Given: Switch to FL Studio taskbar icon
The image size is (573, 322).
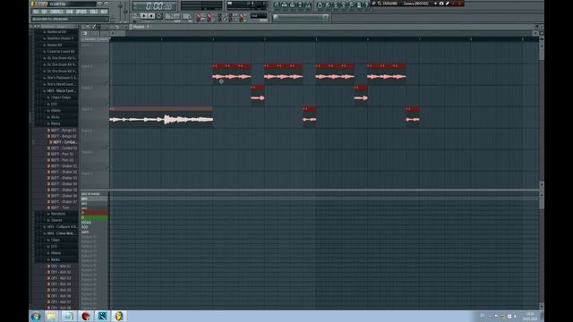Looking at the screenshot, I should (x=119, y=316).
